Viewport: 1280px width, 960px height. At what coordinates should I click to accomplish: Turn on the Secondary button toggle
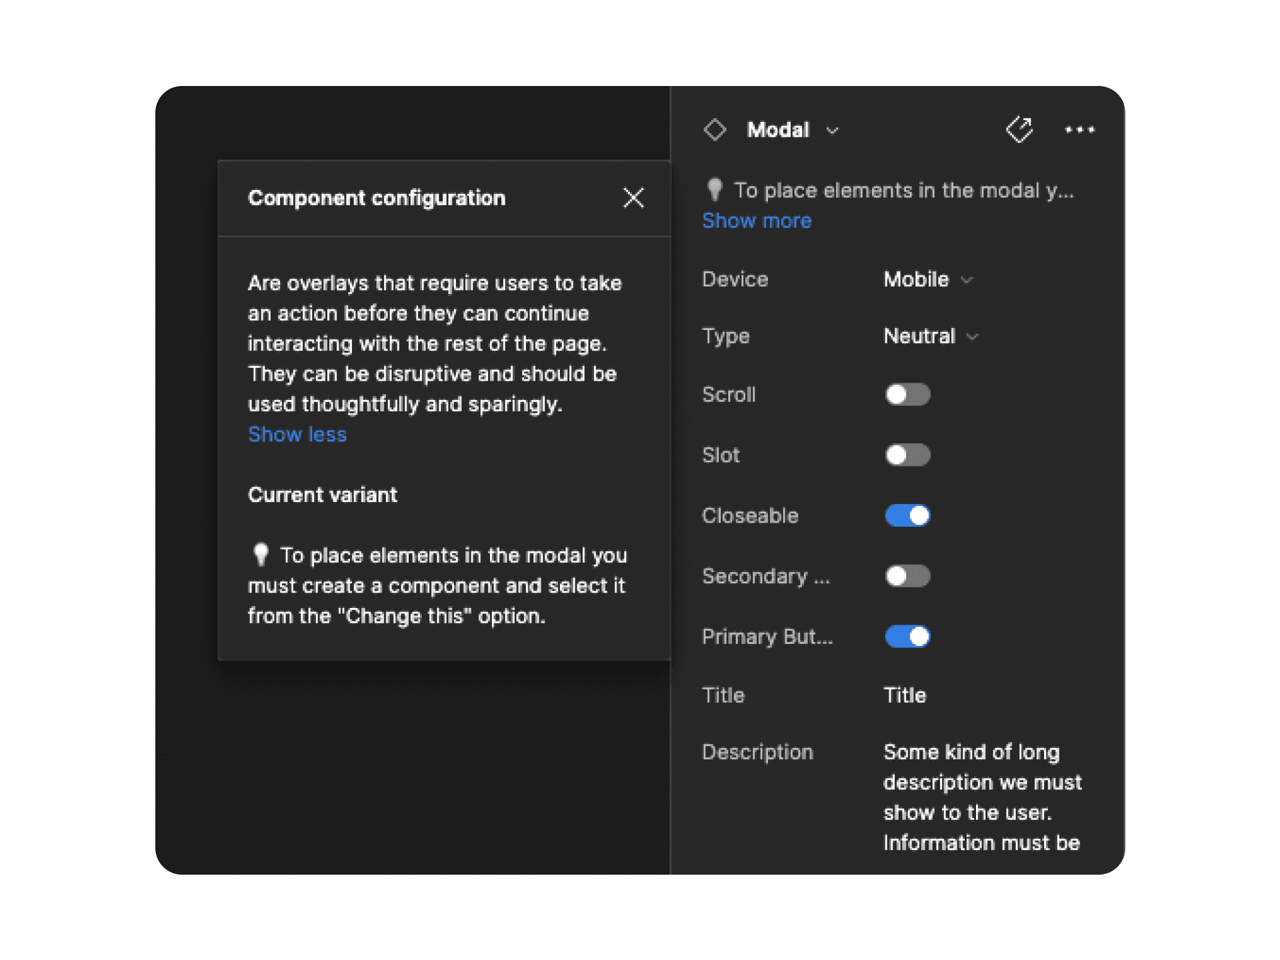(907, 576)
